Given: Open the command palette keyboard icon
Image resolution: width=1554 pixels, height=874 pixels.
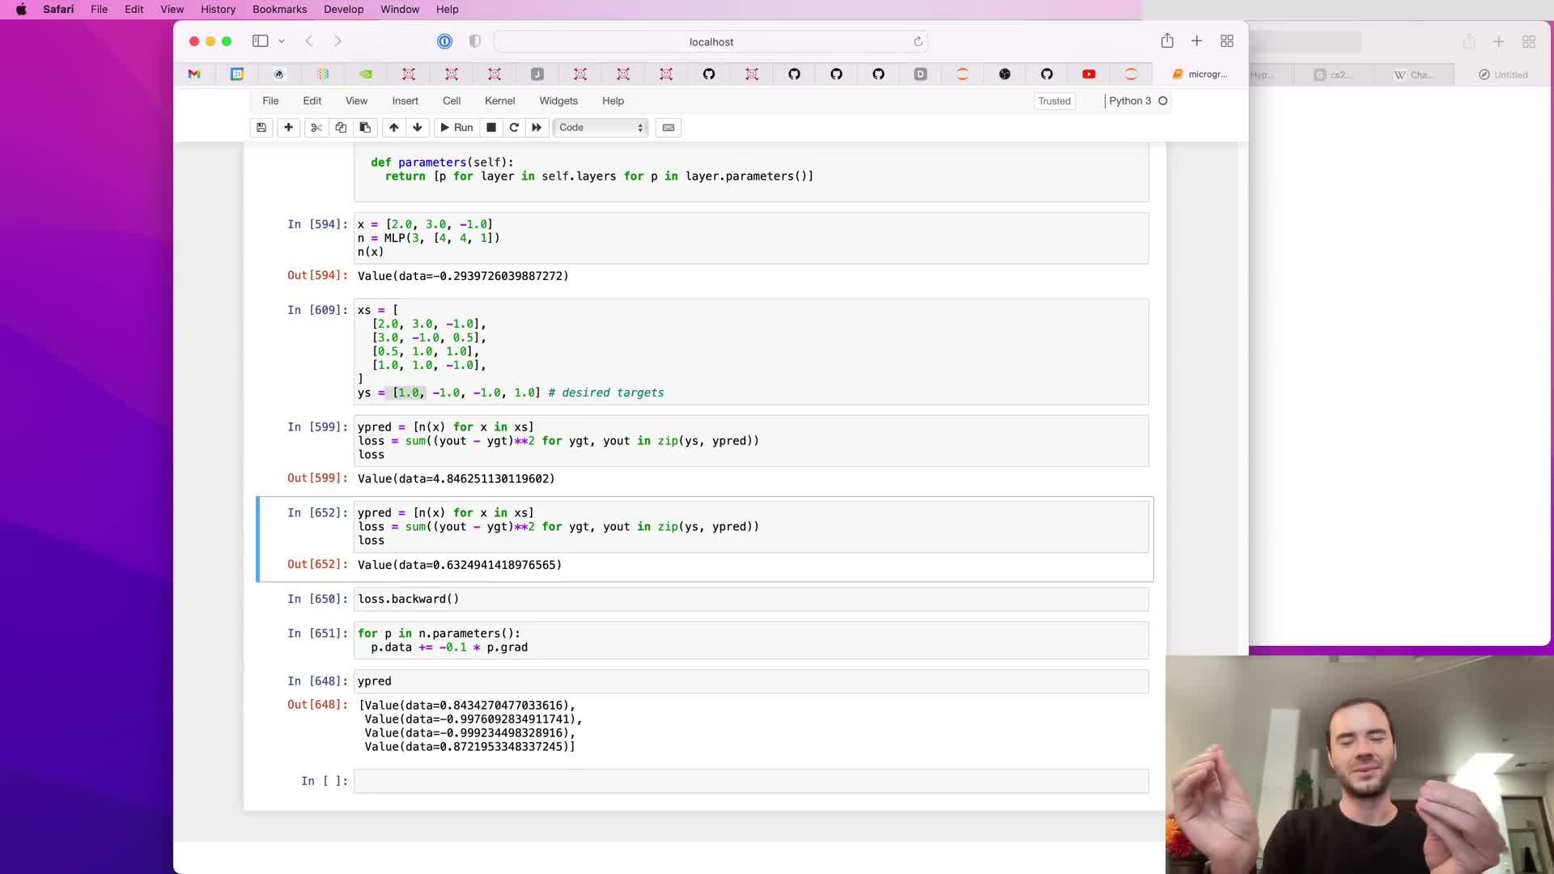Looking at the screenshot, I should point(669,127).
